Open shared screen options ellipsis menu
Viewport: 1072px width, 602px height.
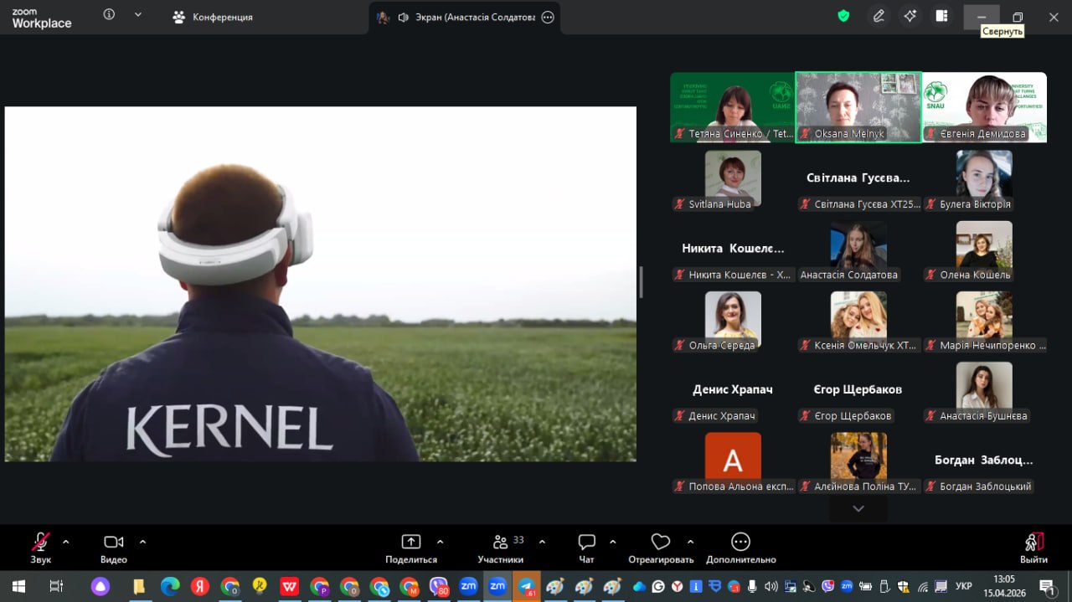coord(548,17)
